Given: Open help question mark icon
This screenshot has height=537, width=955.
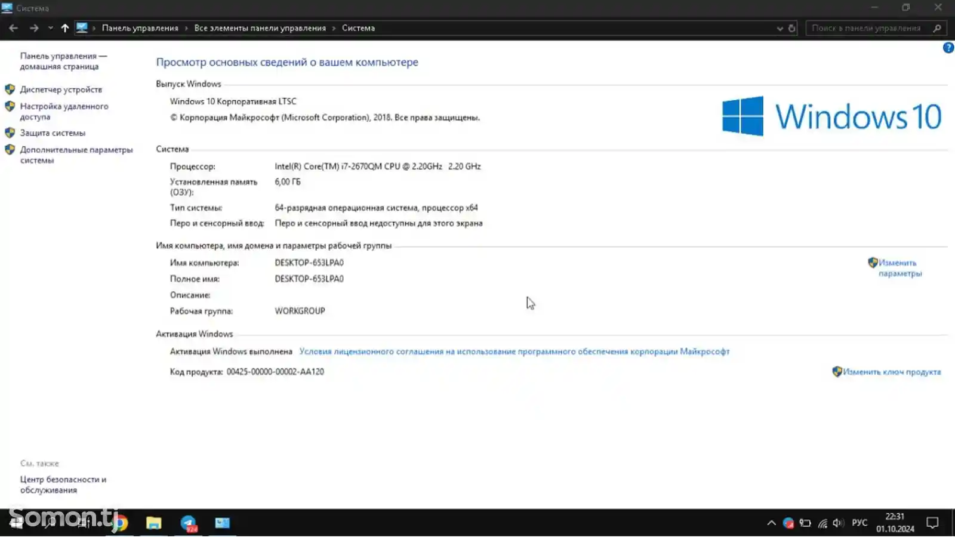Looking at the screenshot, I should coord(948,48).
